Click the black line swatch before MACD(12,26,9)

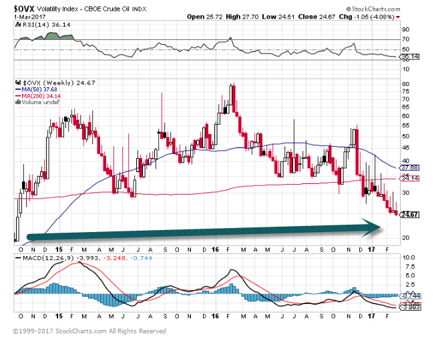point(18,258)
